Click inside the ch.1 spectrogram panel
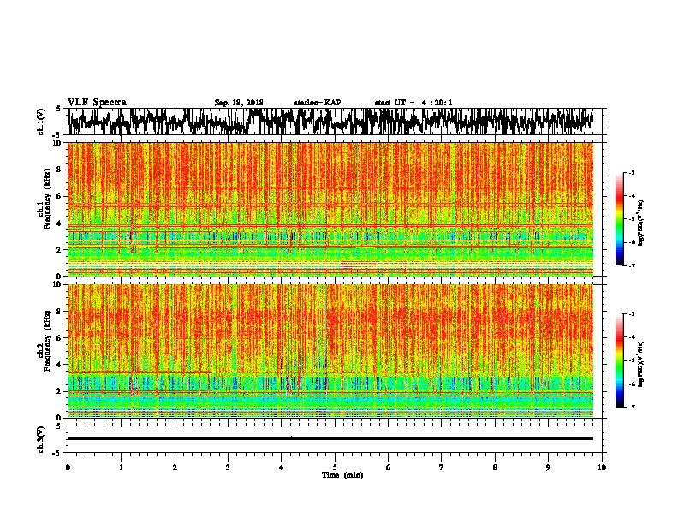678x524 pixels. (x=330, y=209)
